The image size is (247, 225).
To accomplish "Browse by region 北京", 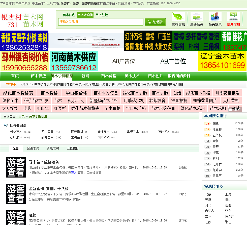I will pos(208,194).
